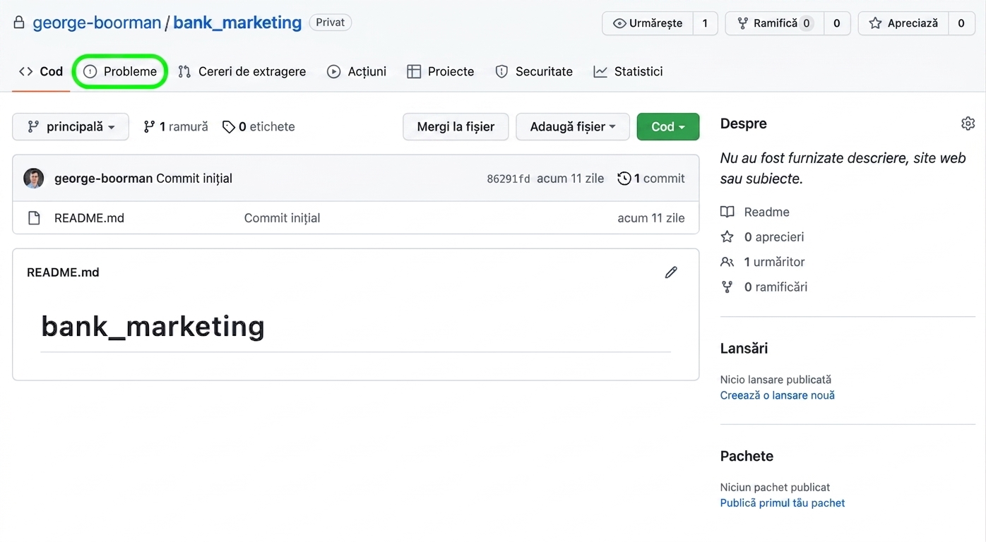Click the acum 11 zile timestamp in README.md row
The height and width of the screenshot is (542, 986).
[x=651, y=218]
